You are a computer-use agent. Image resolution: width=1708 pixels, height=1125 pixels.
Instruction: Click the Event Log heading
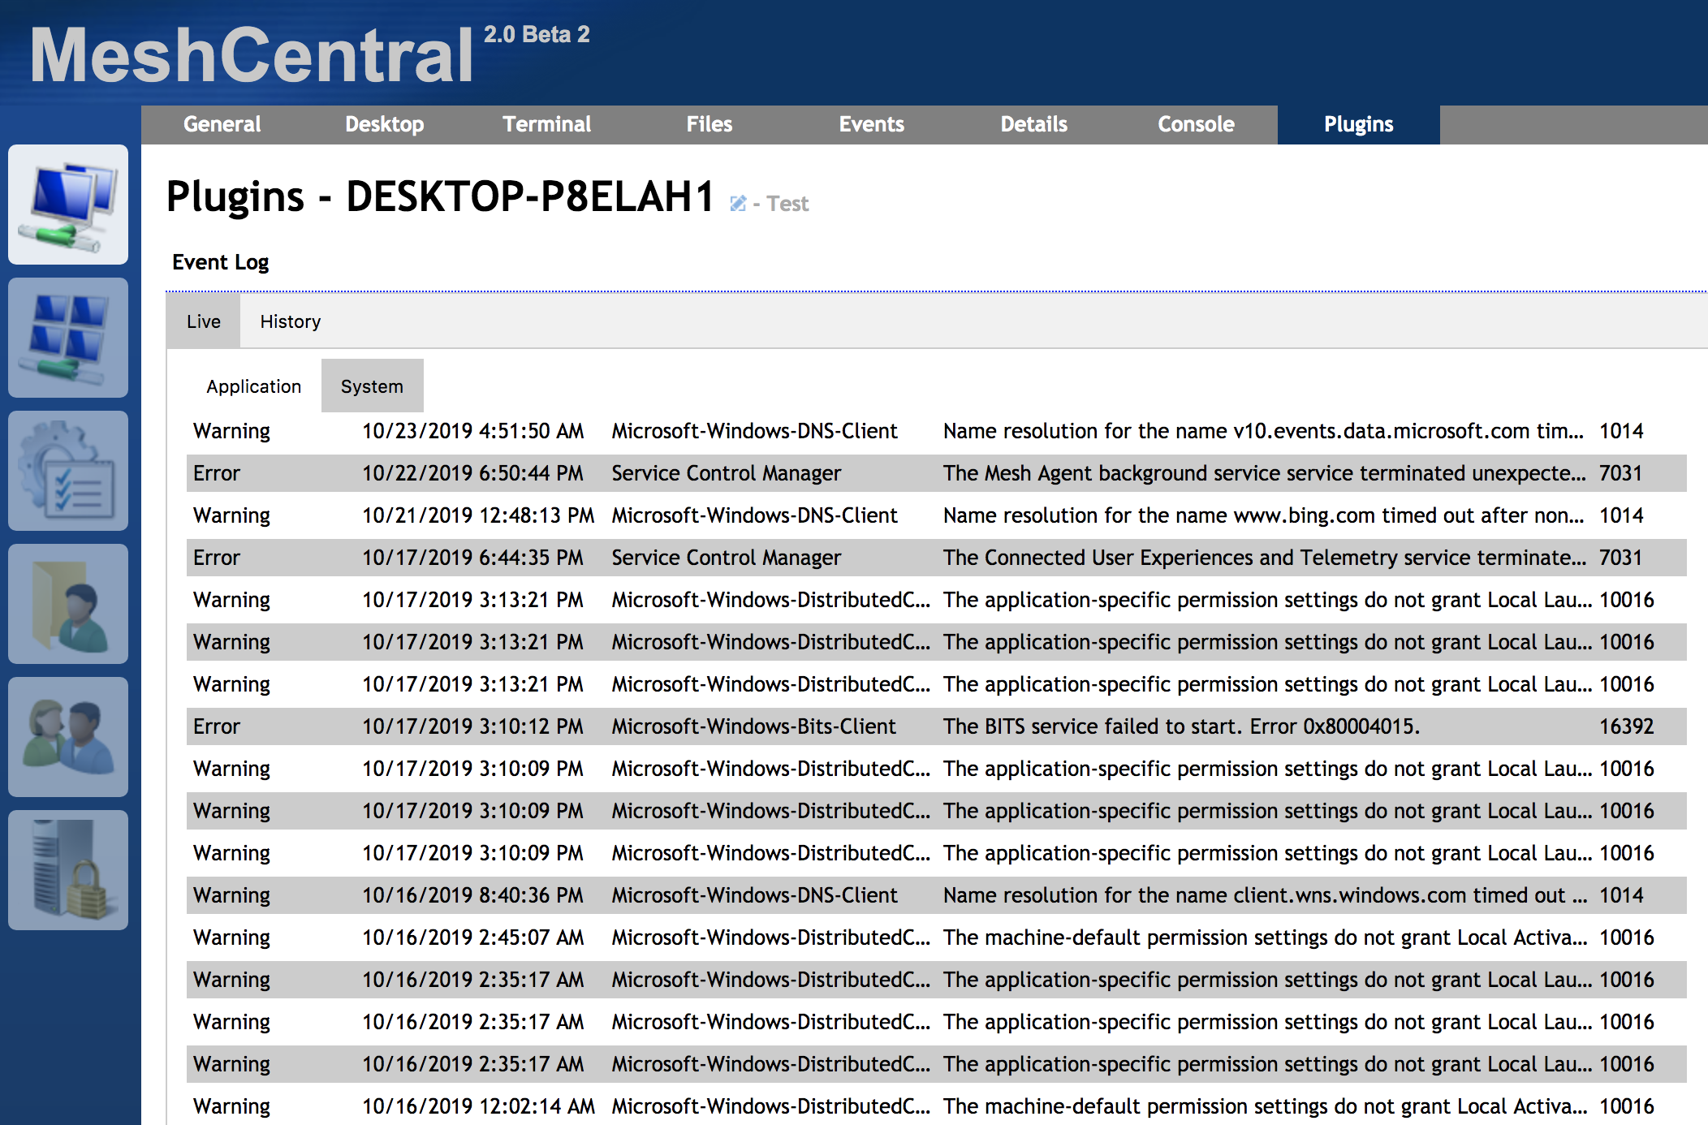point(221,262)
